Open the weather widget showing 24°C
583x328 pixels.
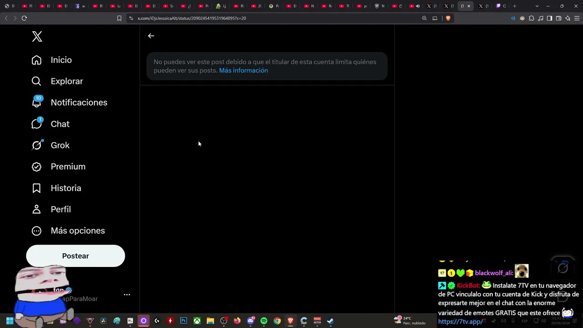410,320
